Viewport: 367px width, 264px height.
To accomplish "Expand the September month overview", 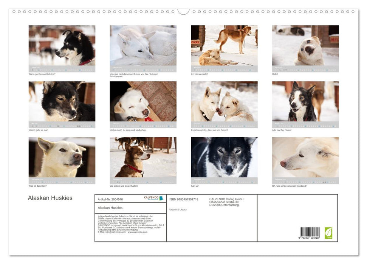I will click(62, 180).
